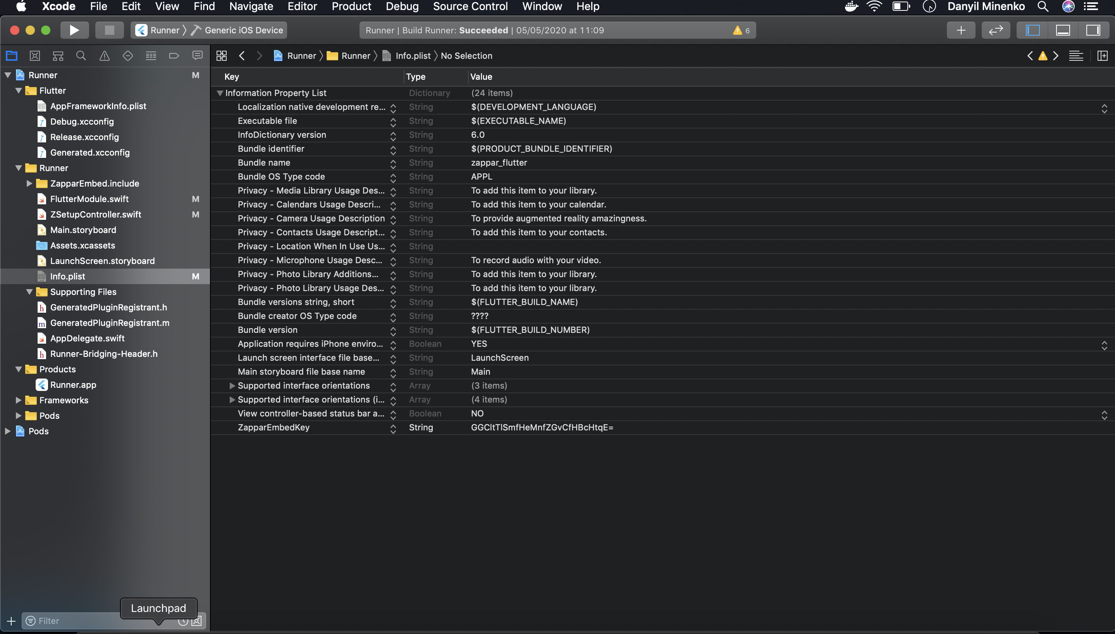
Task: Open the Find navigator magnifier icon
Action: pos(81,56)
